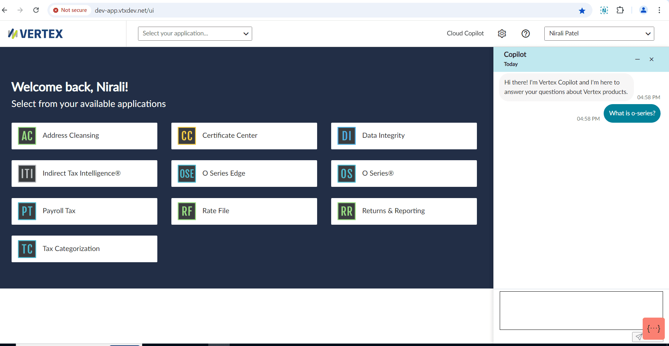Select the O Series Edge label
This screenshot has height=346, width=669.
[224, 173]
